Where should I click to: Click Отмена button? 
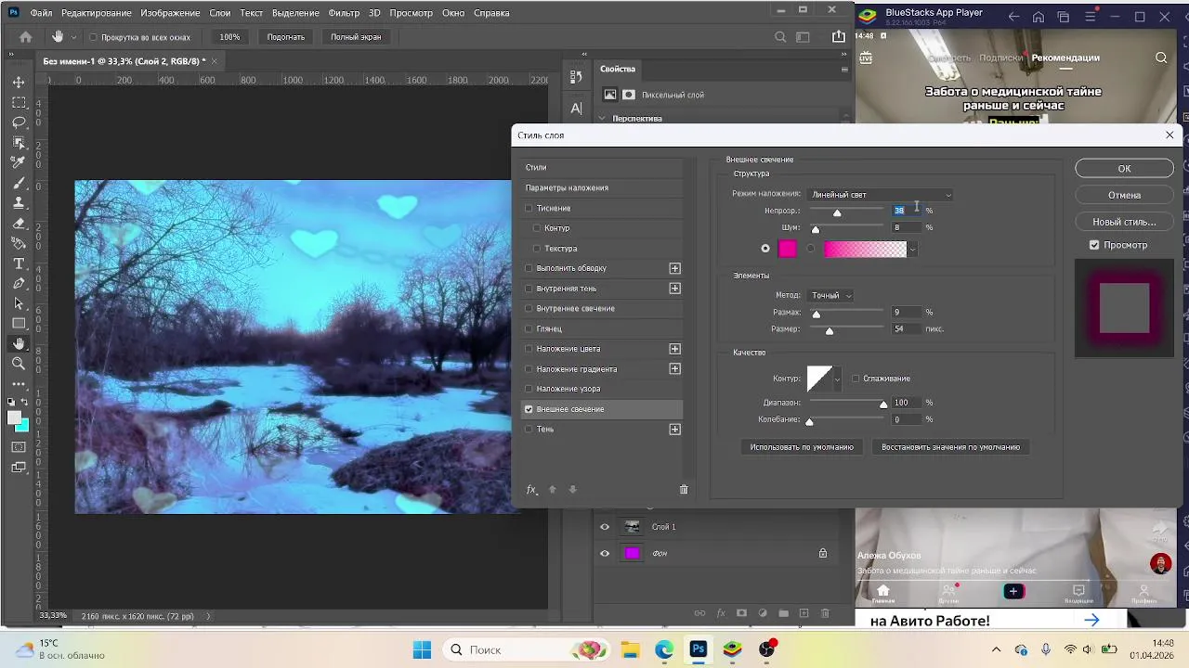pos(1124,195)
